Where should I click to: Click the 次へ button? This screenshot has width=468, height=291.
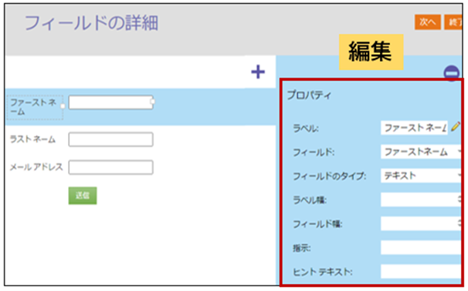[427, 22]
